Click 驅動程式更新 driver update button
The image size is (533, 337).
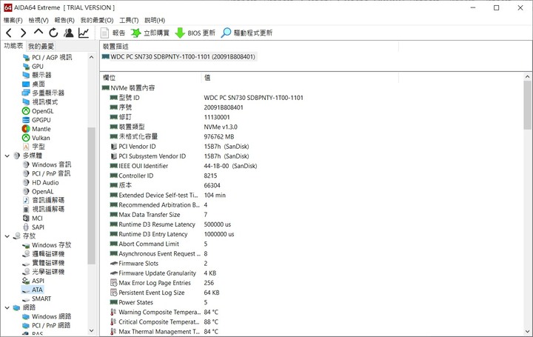(x=247, y=33)
